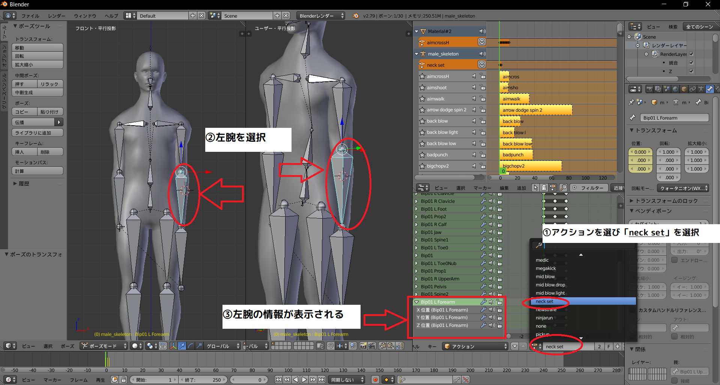Click the OpenGL render image camera icon
The width and height of the screenshot is (720, 385).
point(363,346)
